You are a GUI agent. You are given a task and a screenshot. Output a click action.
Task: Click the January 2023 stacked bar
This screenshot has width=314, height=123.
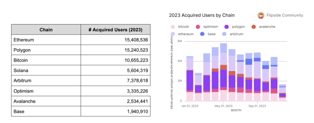click(190, 79)
